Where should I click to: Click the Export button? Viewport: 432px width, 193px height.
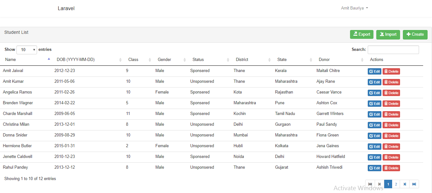click(x=361, y=34)
